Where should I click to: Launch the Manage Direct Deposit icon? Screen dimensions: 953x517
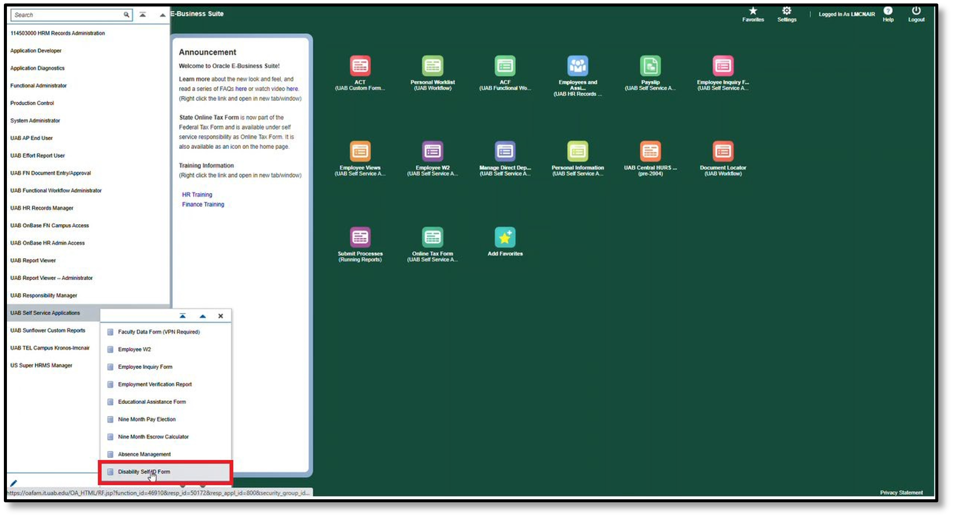click(505, 151)
